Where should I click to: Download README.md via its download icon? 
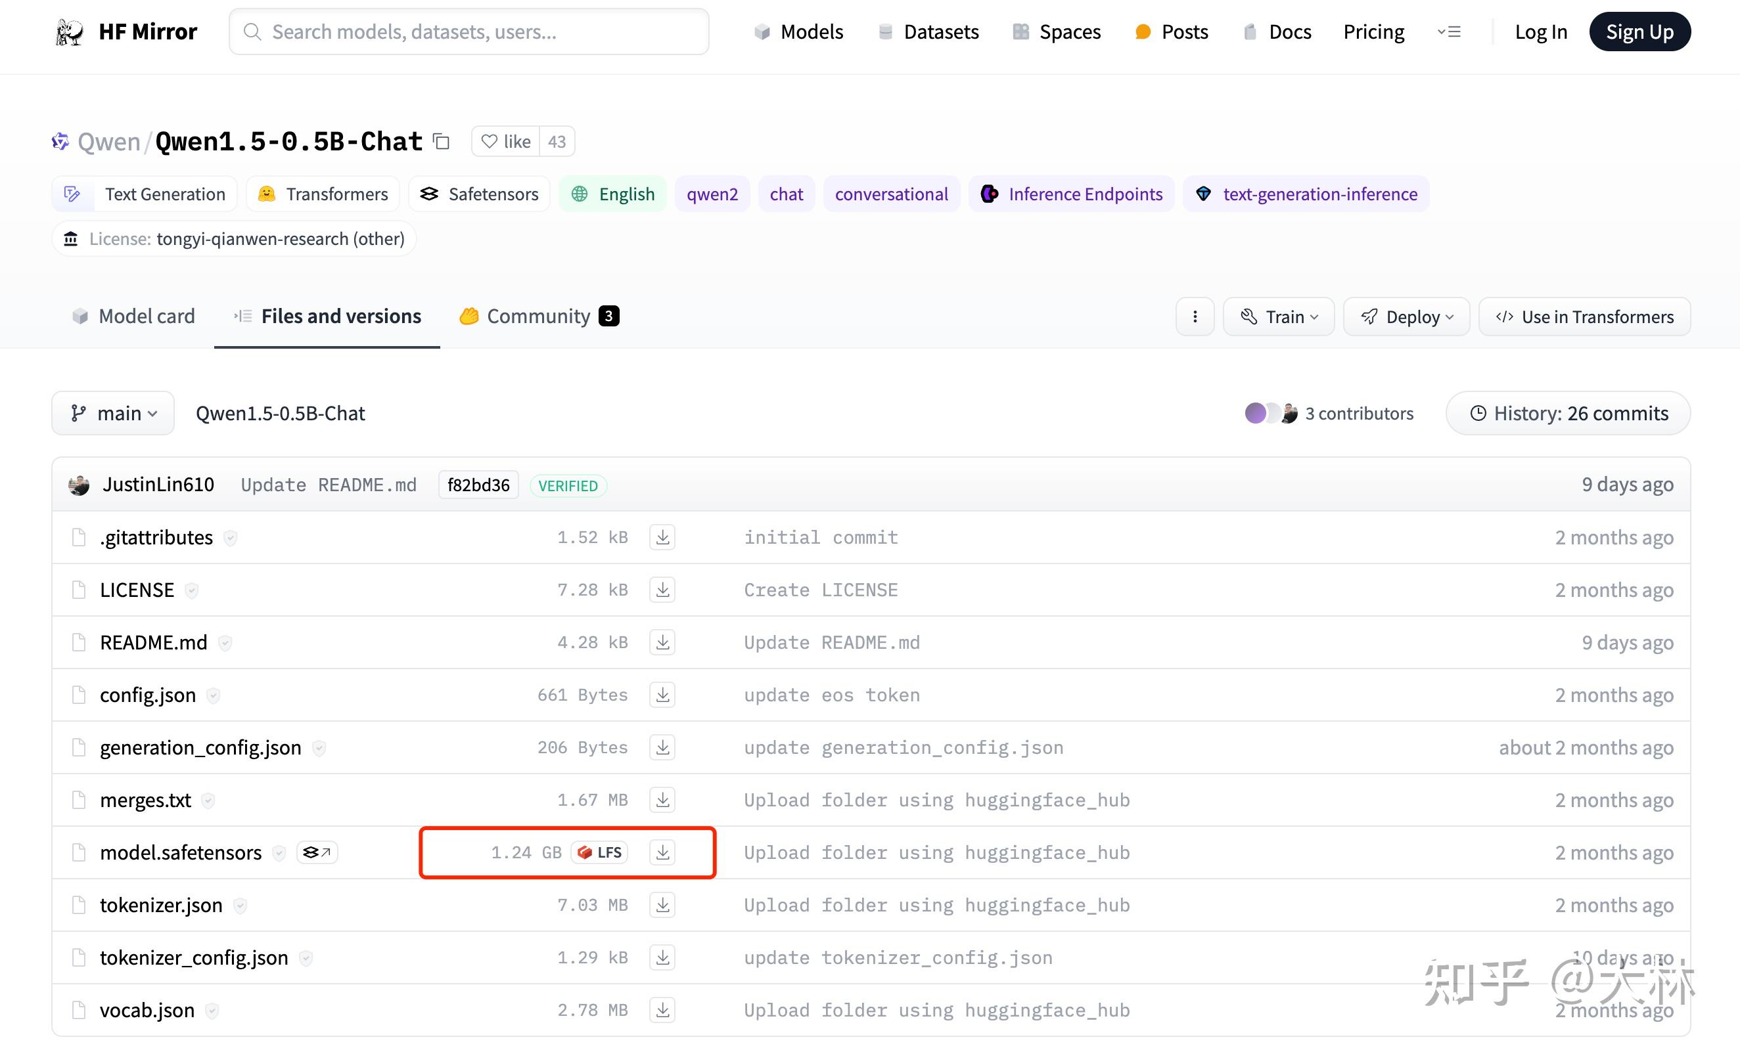662,642
